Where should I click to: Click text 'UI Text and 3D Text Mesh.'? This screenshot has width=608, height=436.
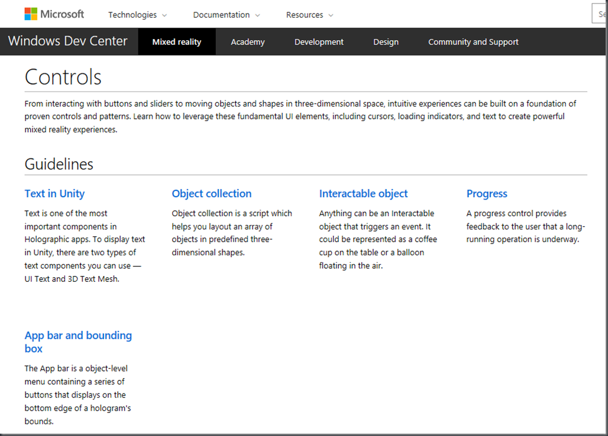tap(72, 279)
